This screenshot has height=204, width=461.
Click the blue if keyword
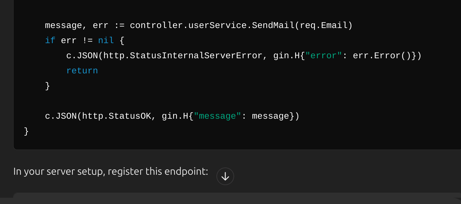click(50, 41)
